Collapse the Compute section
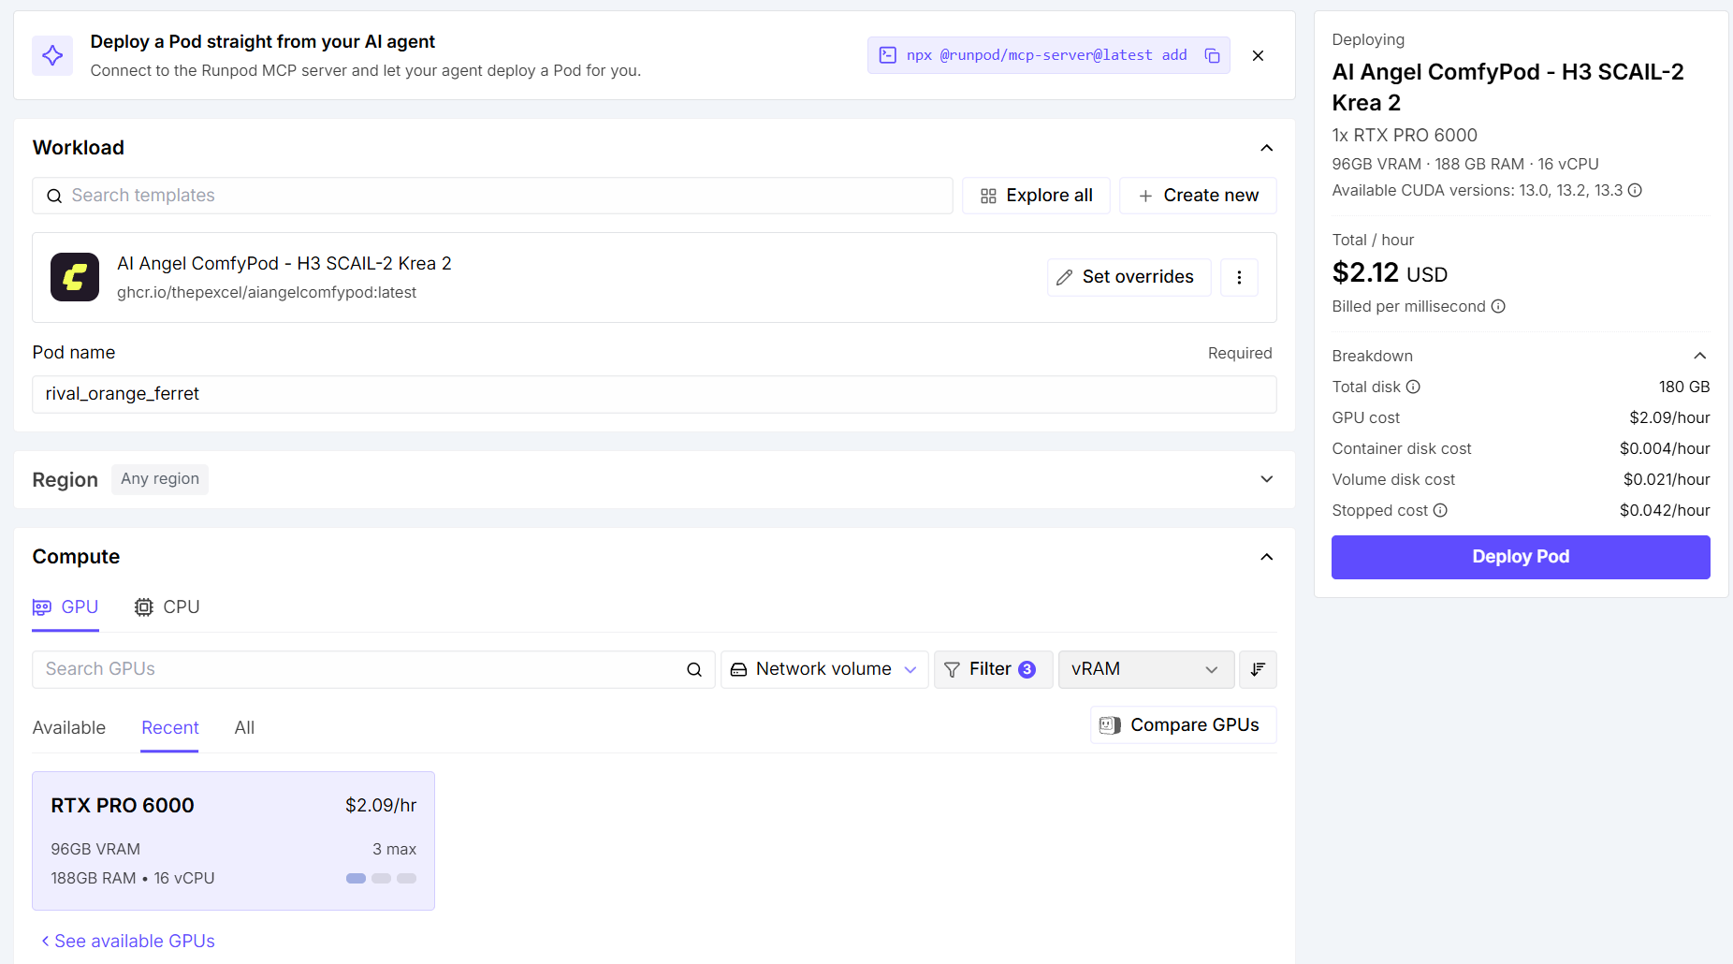This screenshot has width=1733, height=964. [x=1266, y=557]
